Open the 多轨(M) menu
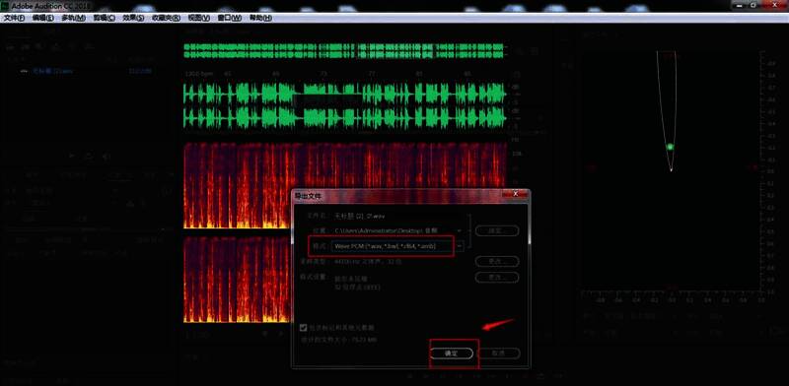This screenshot has width=789, height=386. [x=73, y=18]
